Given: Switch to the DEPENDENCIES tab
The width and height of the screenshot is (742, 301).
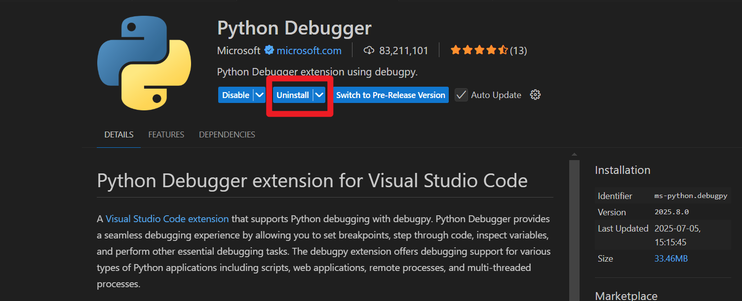Looking at the screenshot, I should coord(227,134).
